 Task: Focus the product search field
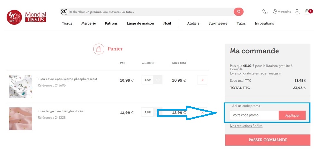(x=151, y=12)
